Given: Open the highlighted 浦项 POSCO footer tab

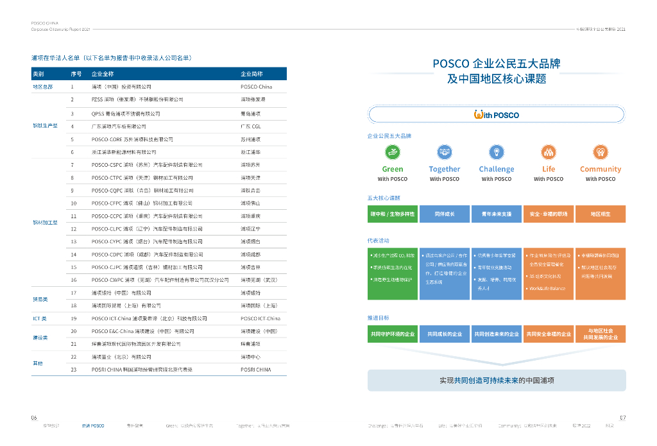Looking at the screenshot, I should tap(92, 425).
